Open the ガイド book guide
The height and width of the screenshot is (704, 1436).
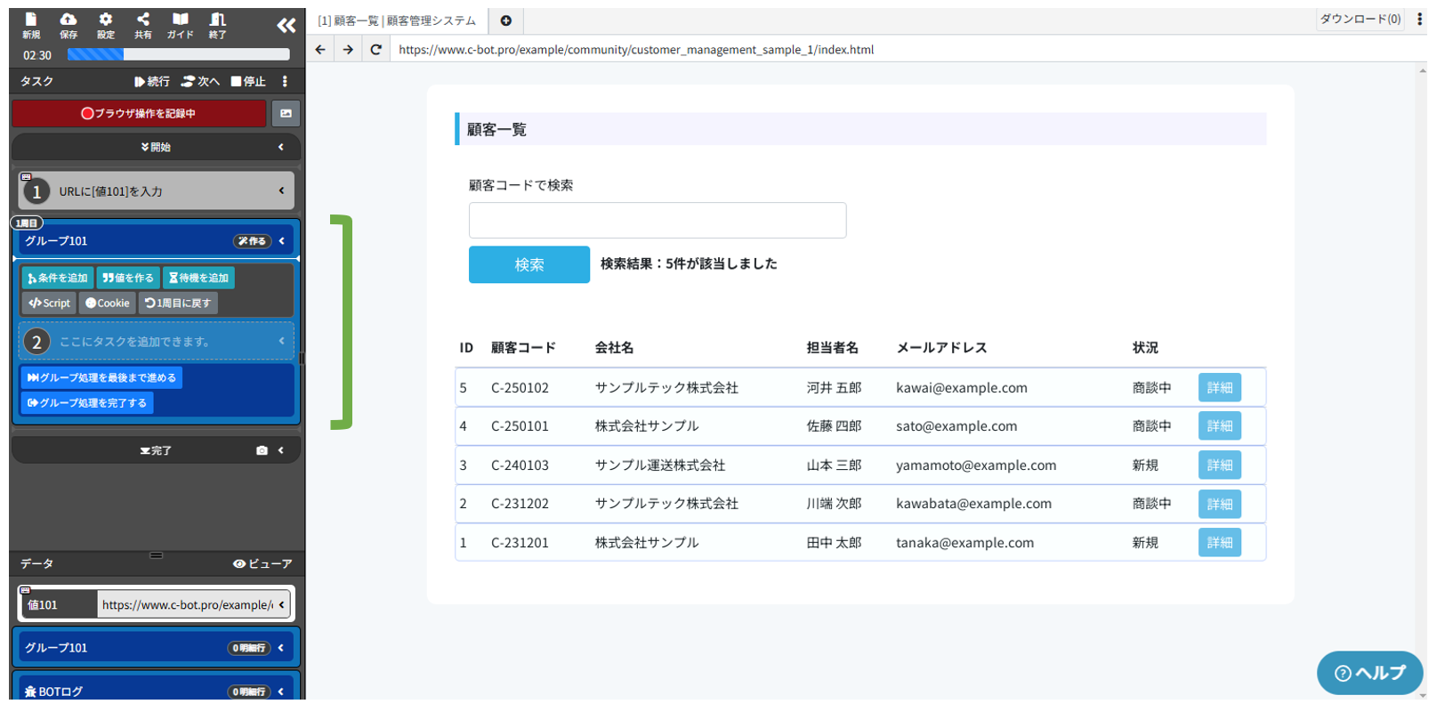coord(181,25)
